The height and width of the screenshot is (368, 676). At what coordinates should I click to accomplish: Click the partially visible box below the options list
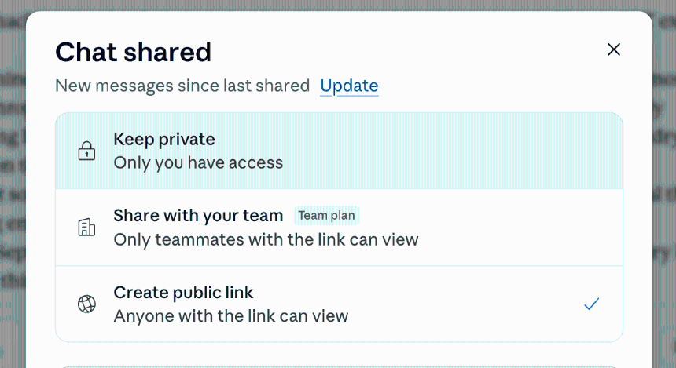point(339,366)
